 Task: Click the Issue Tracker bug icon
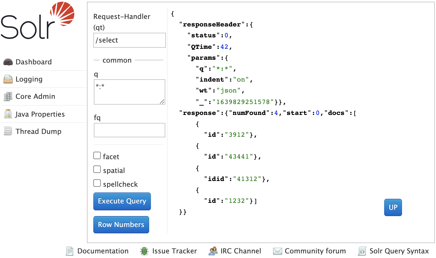pos(144,251)
